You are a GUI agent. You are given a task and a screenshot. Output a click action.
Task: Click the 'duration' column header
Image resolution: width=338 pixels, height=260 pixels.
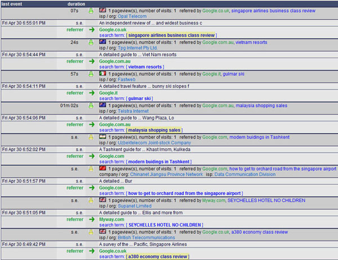[76, 3]
